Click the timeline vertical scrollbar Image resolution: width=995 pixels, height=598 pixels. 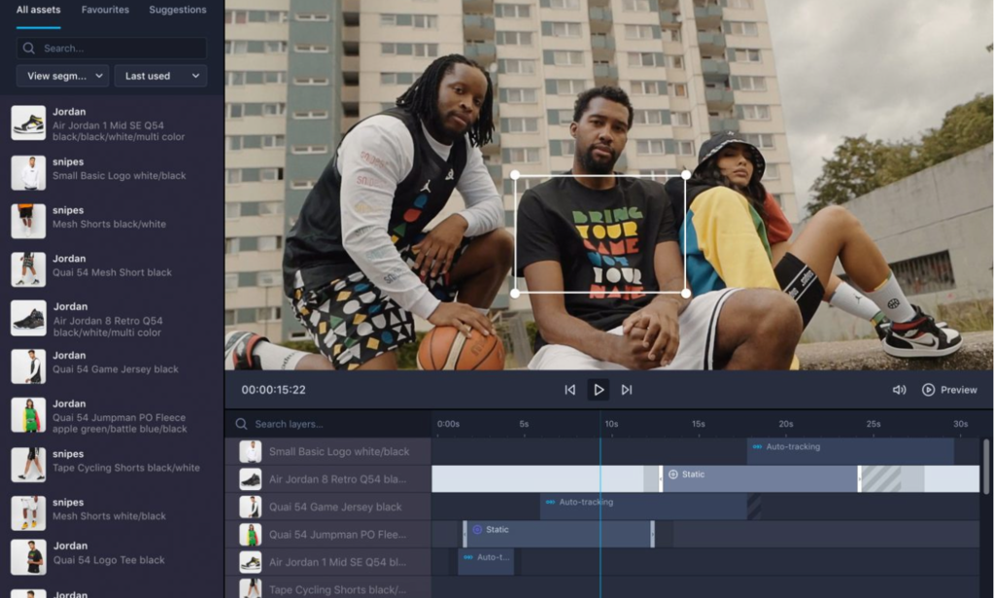pos(986,467)
